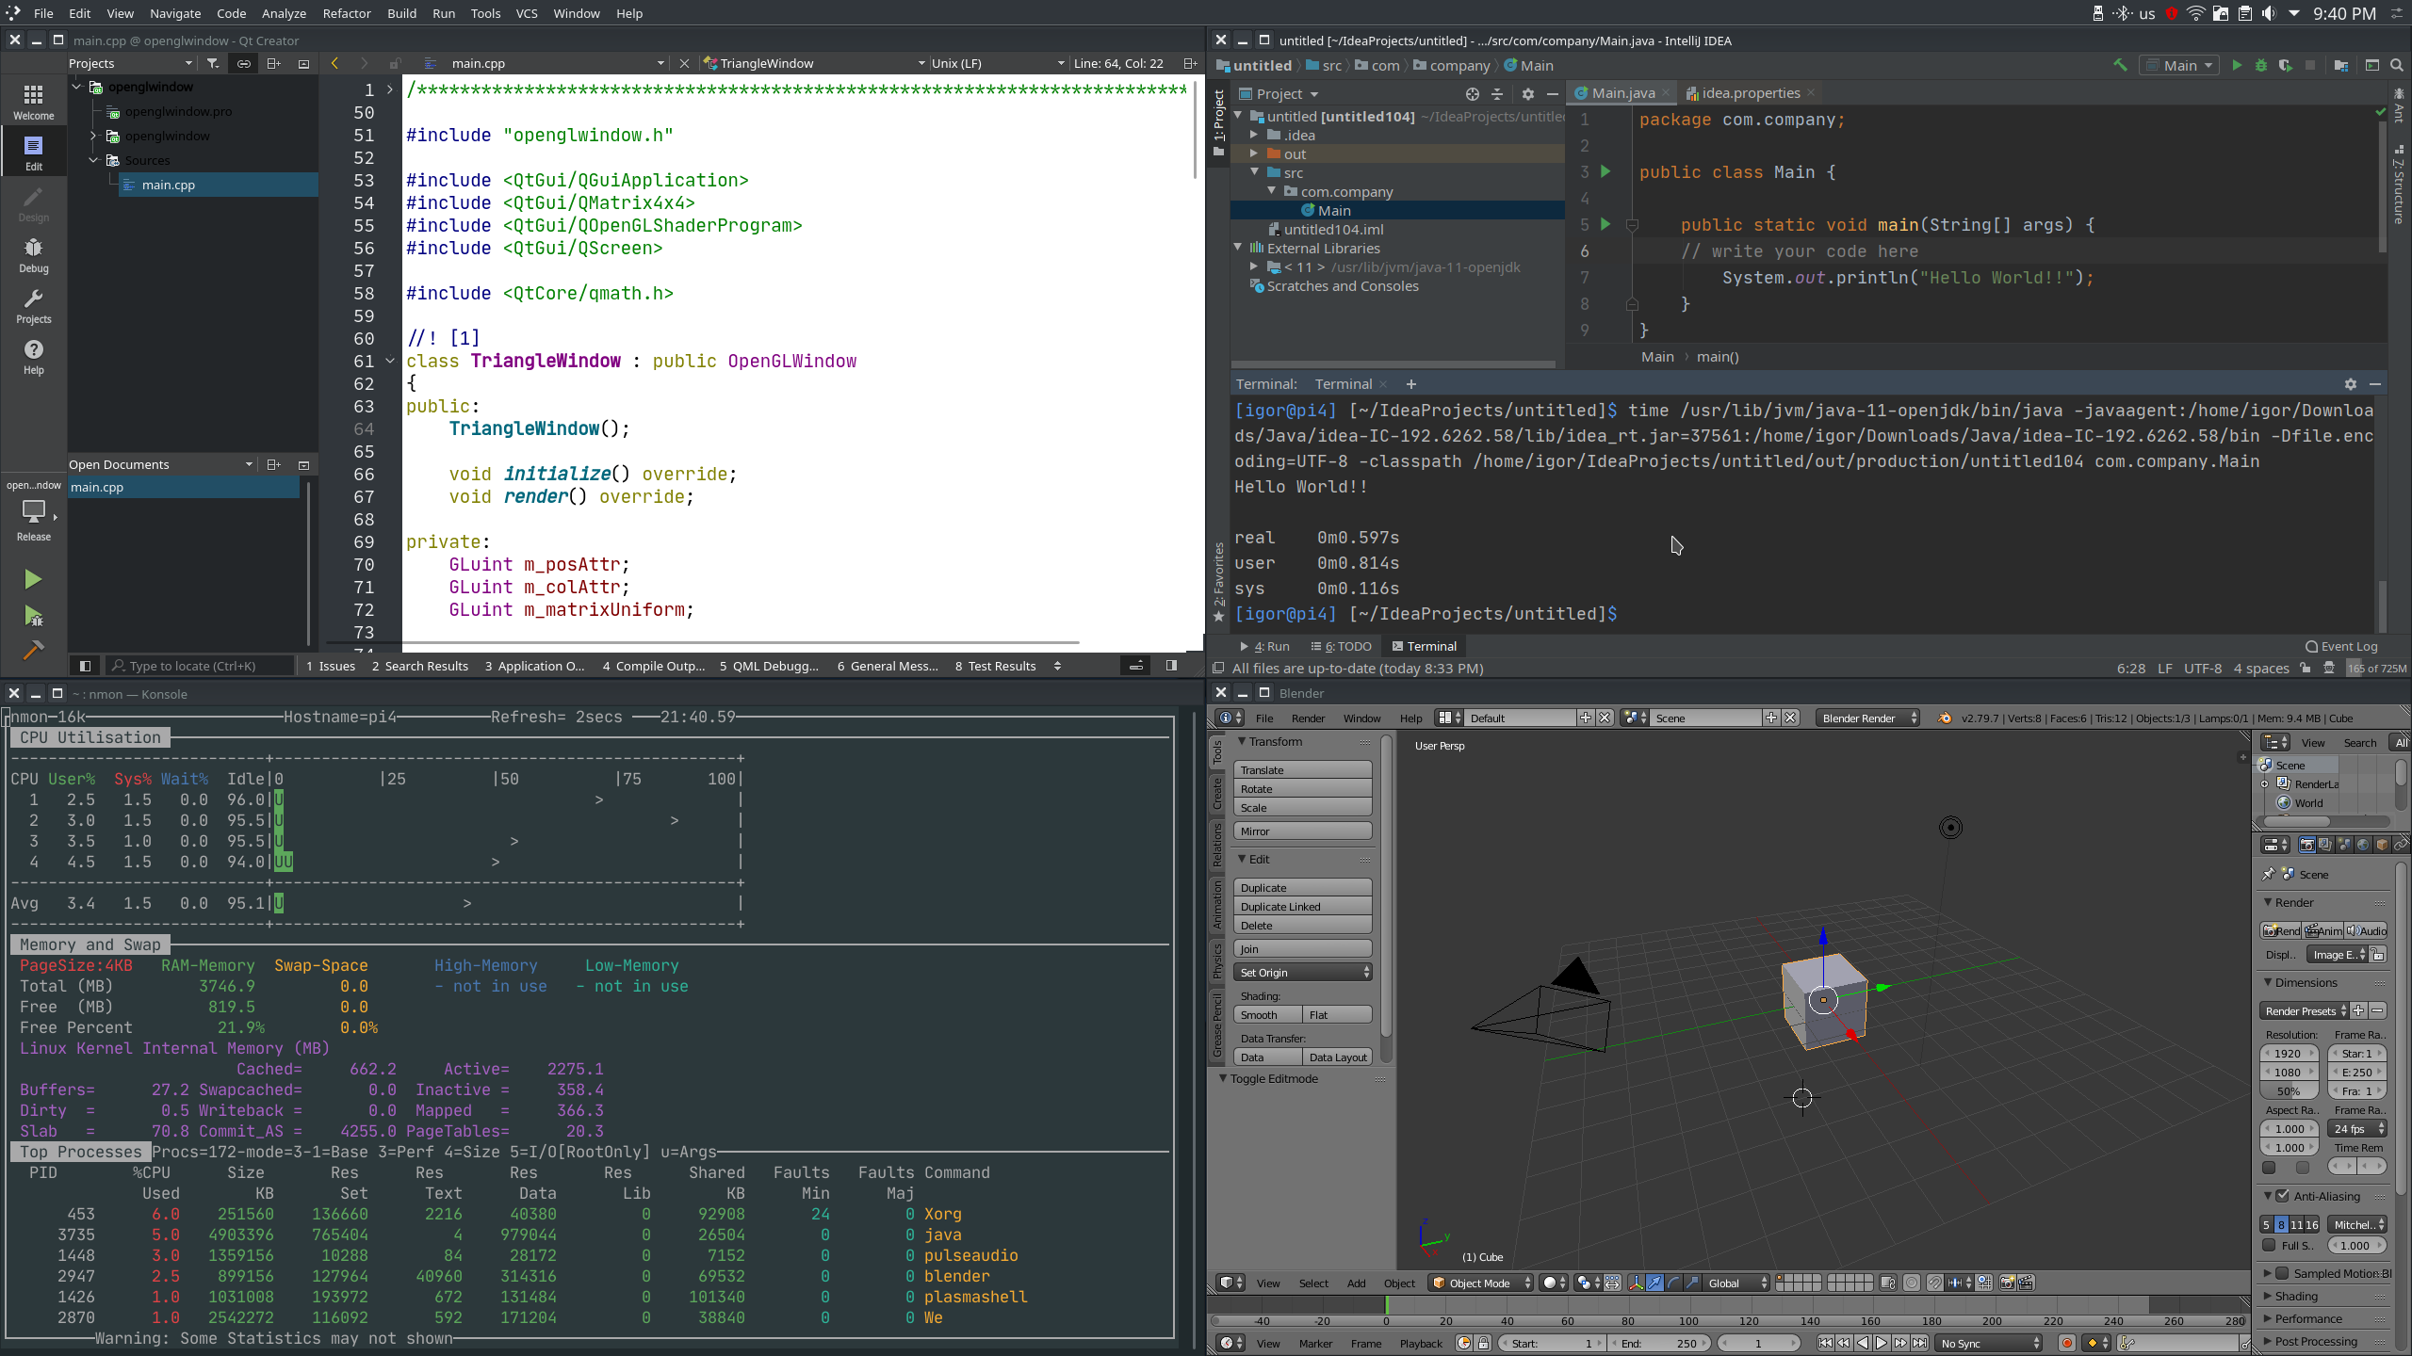The height and width of the screenshot is (1356, 2412).
Task: Build project with IntelliJ green hammer icon
Action: pos(2120,65)
